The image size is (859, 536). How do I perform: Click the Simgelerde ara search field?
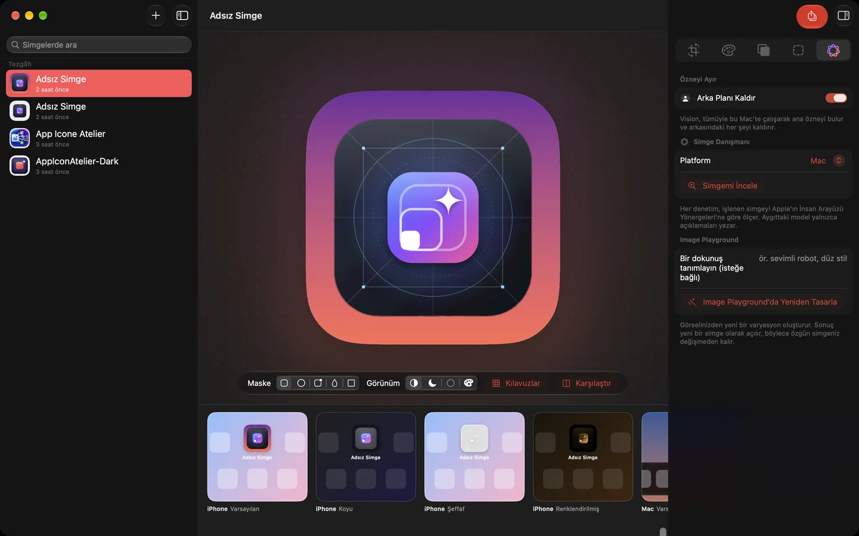tap(99, 45)
